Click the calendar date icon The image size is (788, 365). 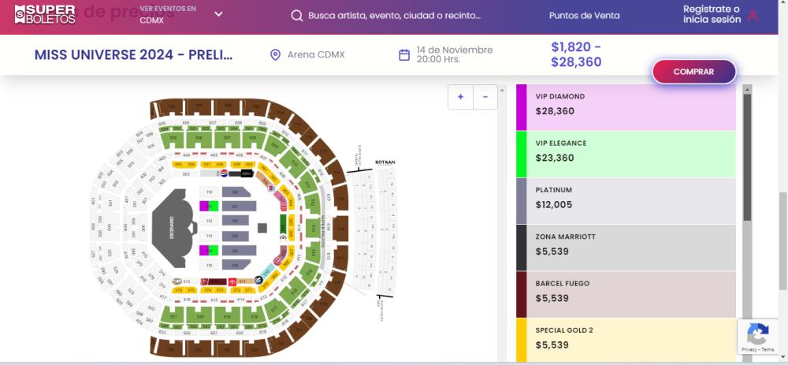[404, 55]
